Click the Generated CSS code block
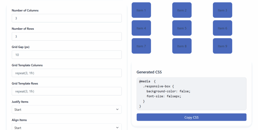258x130 pixels. (x=191, y=94)
